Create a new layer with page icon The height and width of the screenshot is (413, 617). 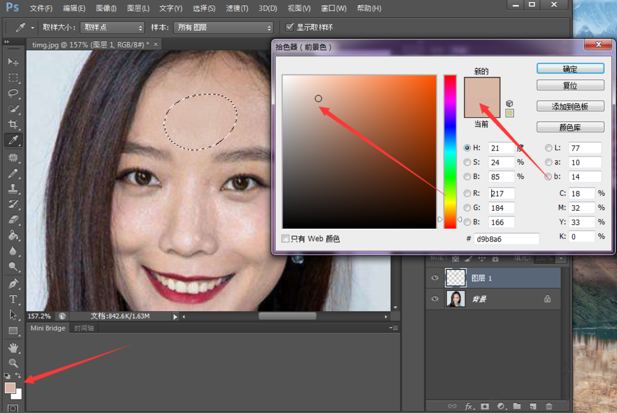coord(533,406)
